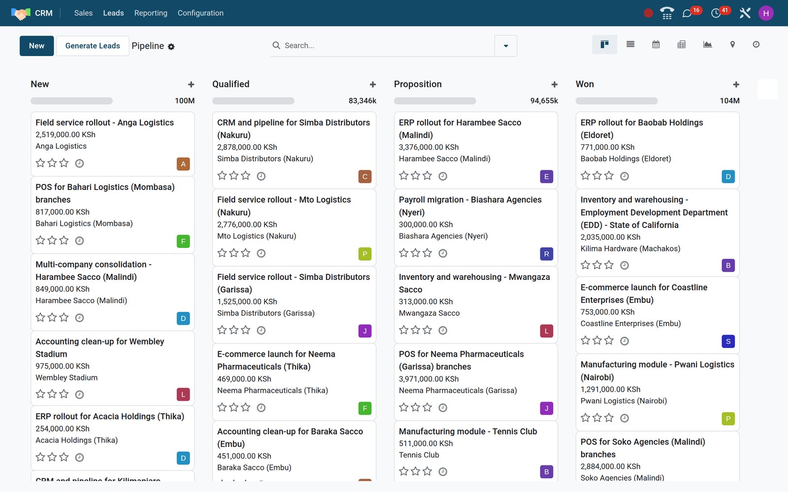Click salesperson avatar D on Harambee Sacco consolidation card
This screenshot has width=788, height=492.
point(183,318)
